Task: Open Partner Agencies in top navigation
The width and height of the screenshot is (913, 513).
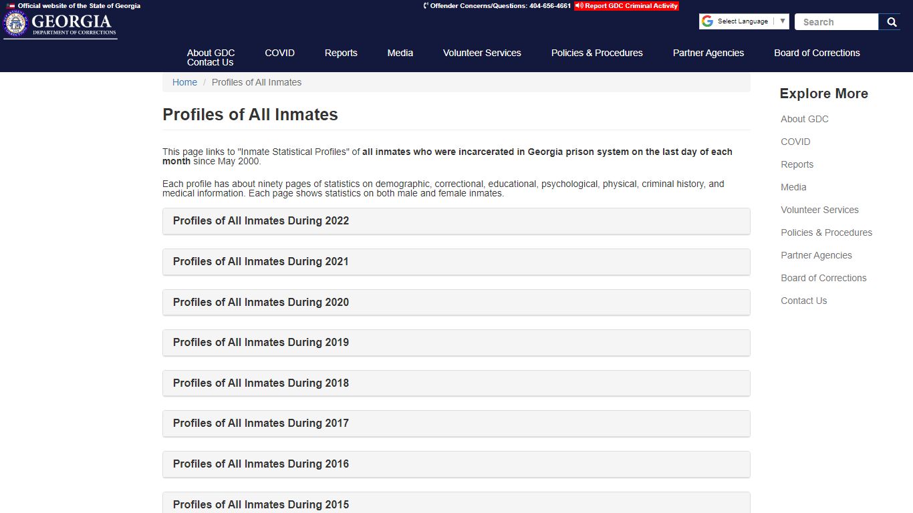Action: click(708, 53)
